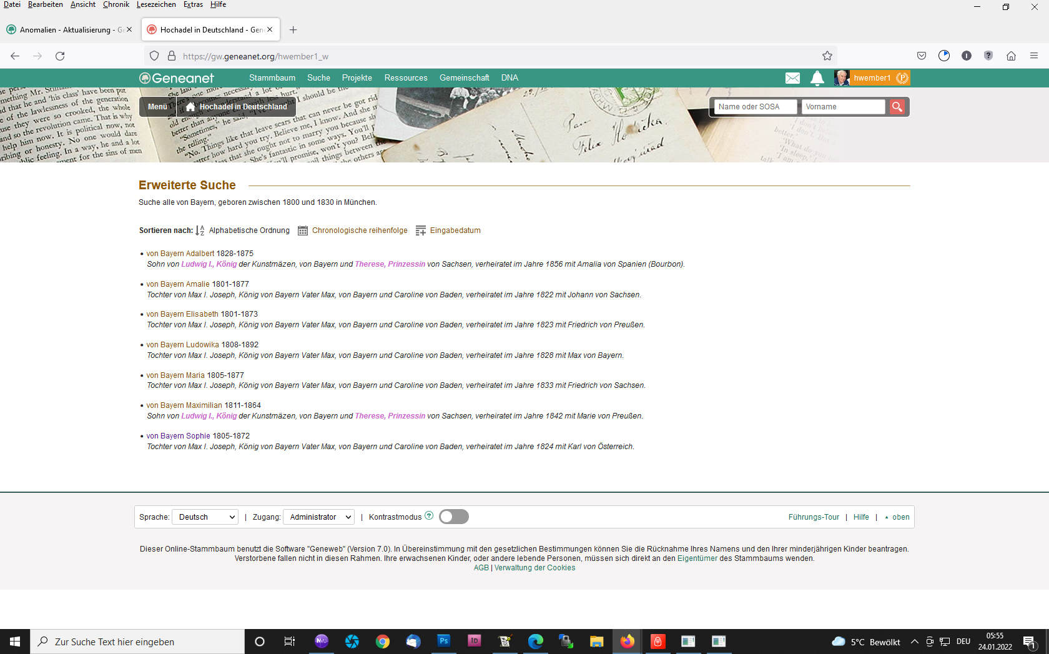Screen dimensions: 1049x654
Task: Click the Eigentümer link
Action: tap(697, 558)
